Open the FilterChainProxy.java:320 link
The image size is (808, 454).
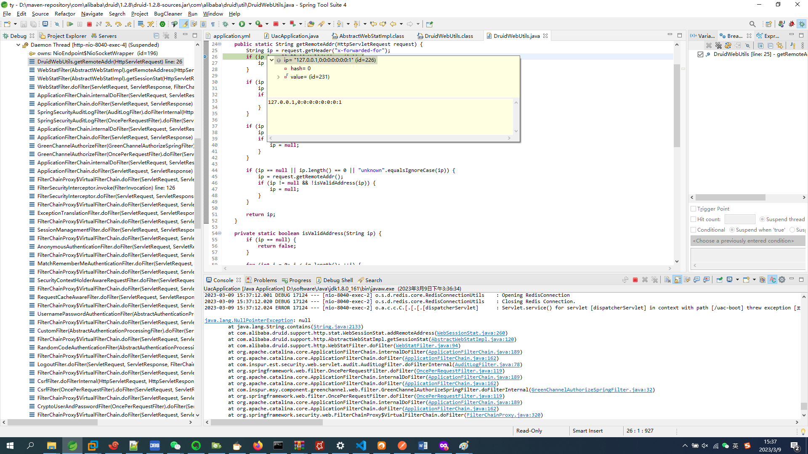503,415
